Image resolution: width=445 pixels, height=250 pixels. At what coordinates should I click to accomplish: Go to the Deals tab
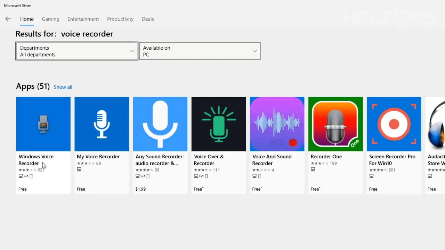[148, 19]
